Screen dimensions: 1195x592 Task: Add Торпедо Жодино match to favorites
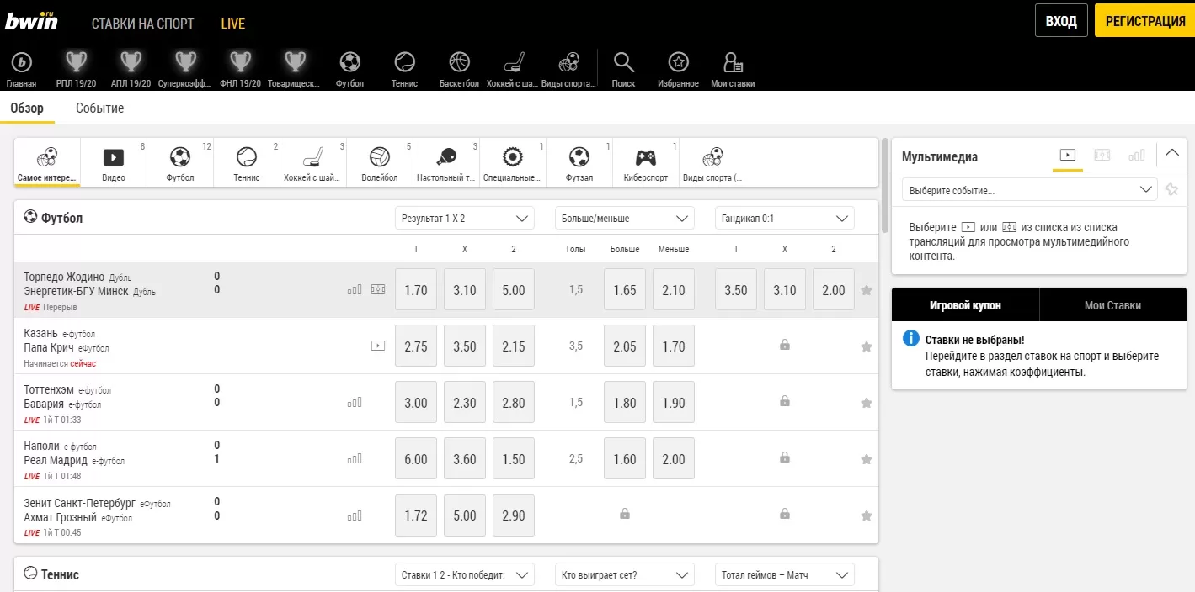[x=866, y=290]
